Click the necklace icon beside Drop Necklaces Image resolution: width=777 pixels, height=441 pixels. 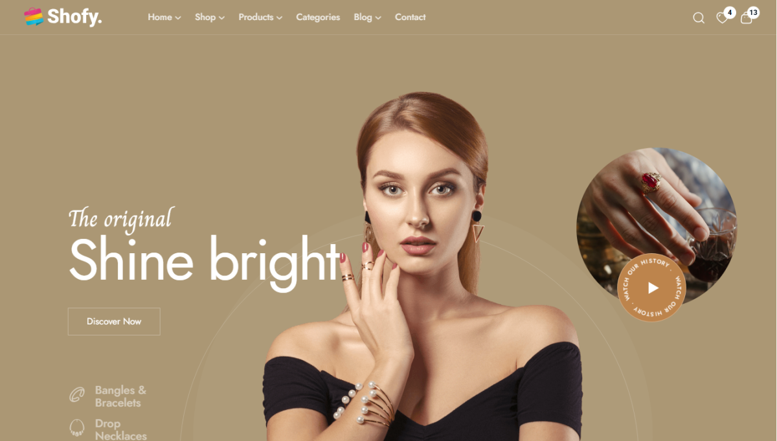click(77, 427)
